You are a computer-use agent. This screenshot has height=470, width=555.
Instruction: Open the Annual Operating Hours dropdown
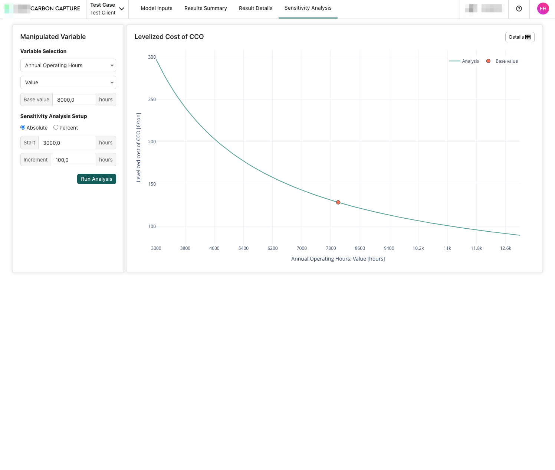68,65
